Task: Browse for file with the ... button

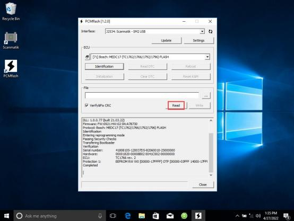Action: tap(206, 95)
